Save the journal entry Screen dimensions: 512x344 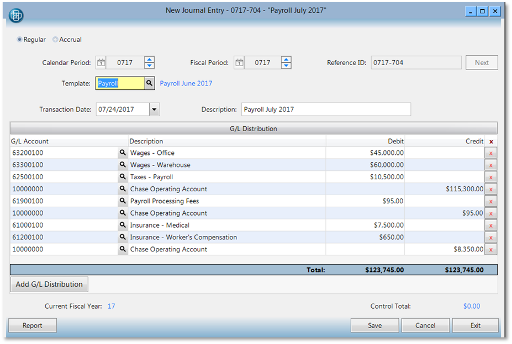pos(374,325)
